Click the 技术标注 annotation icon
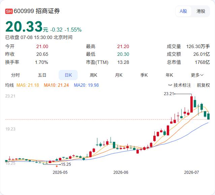Viewport: 215px width, 195px height. point(170,85)
